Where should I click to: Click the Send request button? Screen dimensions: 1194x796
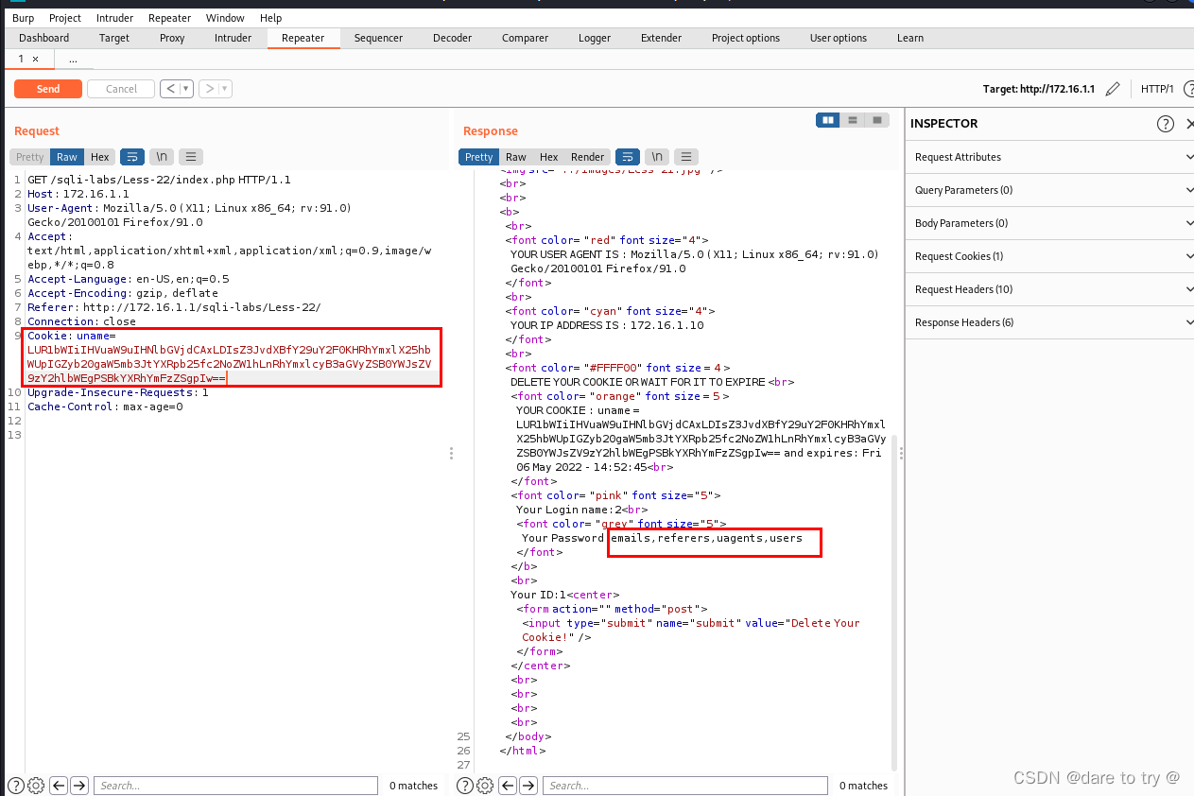pyautogui.click(x=47, y=89)
